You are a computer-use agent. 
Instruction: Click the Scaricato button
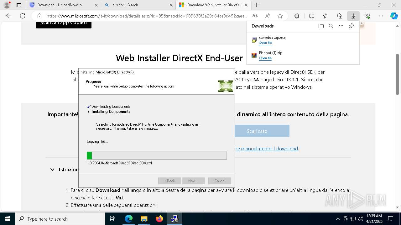click(x=262, y=131)
